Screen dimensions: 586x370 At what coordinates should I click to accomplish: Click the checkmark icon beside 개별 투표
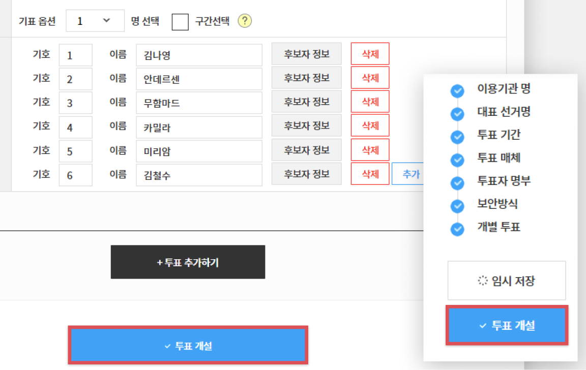pos(458,229)
